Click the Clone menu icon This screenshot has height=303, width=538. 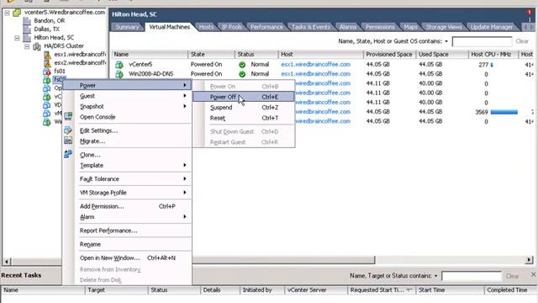[x=68, y=154]
